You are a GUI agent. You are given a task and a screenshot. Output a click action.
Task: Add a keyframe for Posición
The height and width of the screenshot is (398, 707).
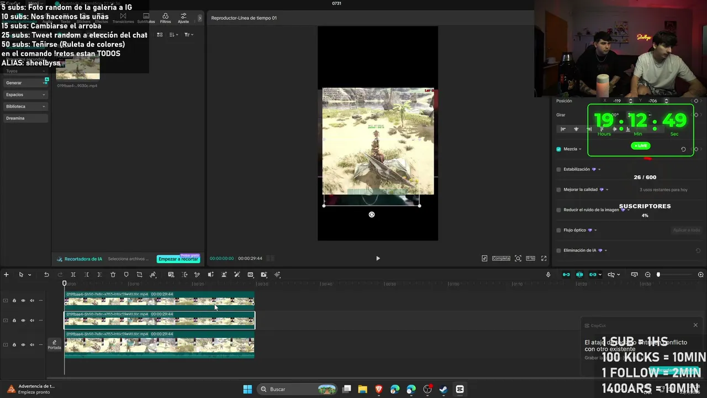696,101
